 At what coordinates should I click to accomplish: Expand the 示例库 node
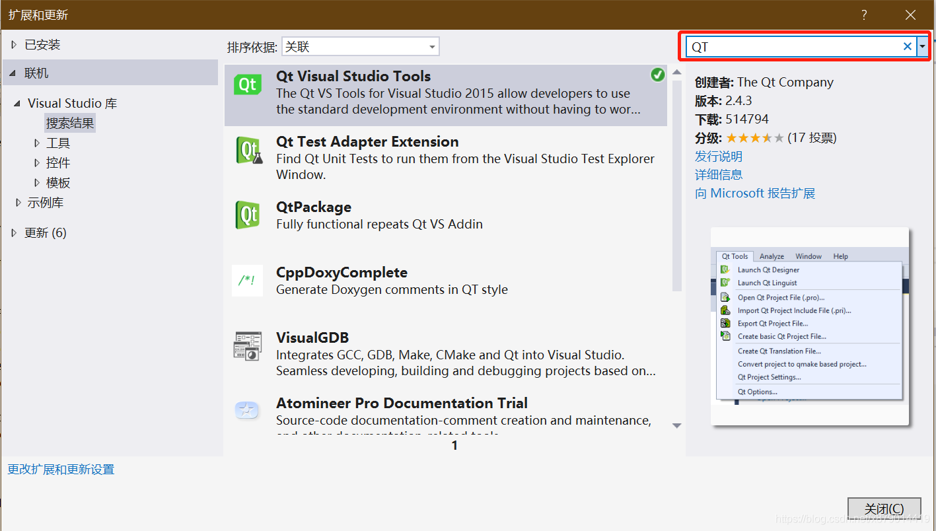point(18,203)
